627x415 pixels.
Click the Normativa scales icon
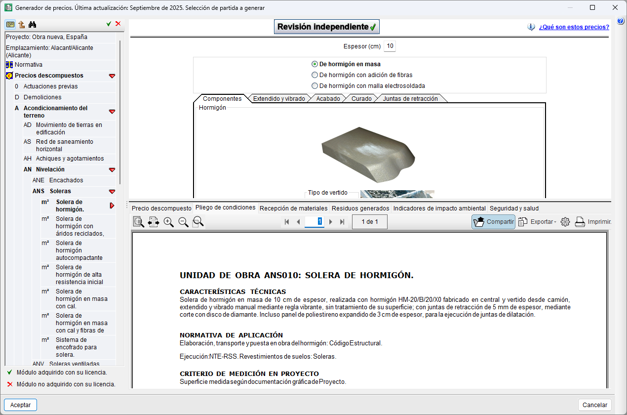point(9,65)
